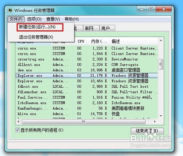Click the 桌面窗口管理器 description

point(126,70)
